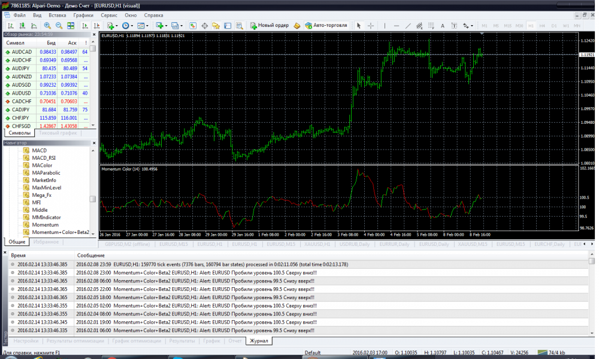Switch timeframe to M30
Screen dimensions: 599x359
coord(519,26)
